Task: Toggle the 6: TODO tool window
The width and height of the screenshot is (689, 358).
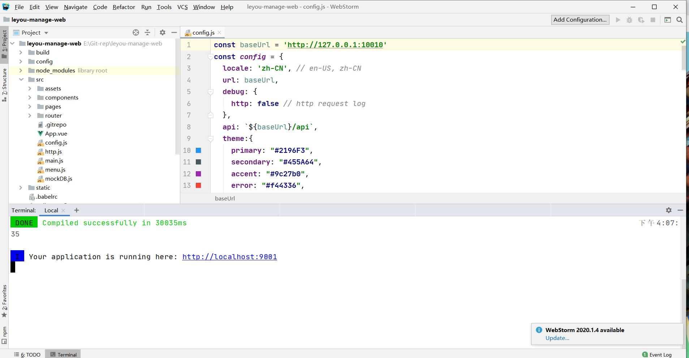Action: [x=27, y=354]
